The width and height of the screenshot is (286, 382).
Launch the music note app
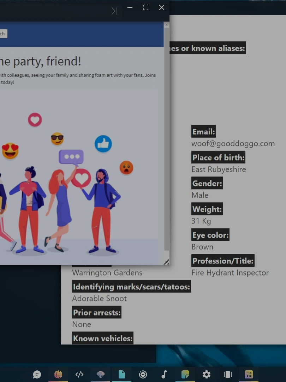click(164, 374)
